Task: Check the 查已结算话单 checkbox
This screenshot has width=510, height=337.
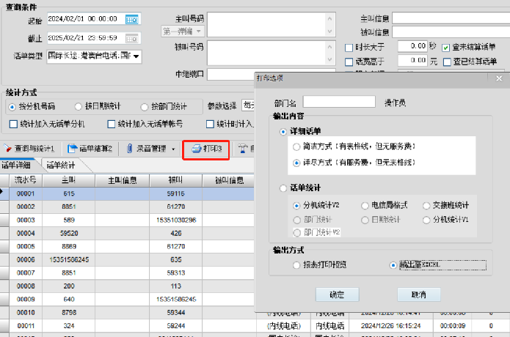Action: (x=447, y=62)
